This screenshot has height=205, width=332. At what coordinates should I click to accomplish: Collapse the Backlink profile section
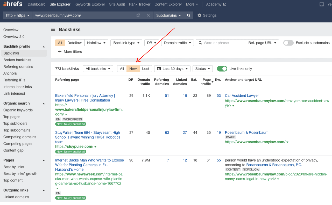(44, 47)
